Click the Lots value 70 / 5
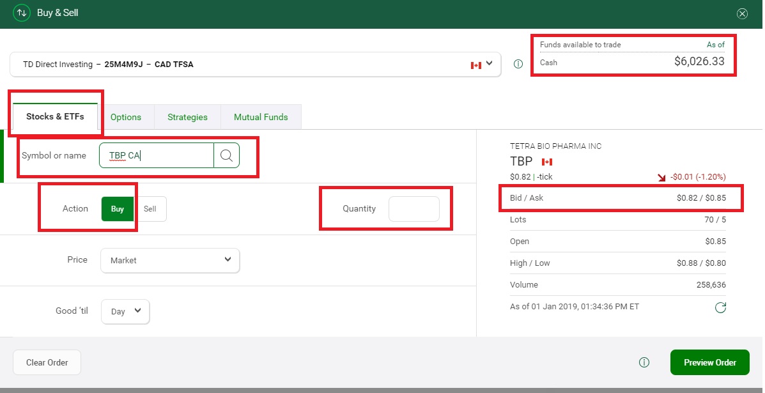The width and height of the screenshot is (765, 393). coord(715,219)
